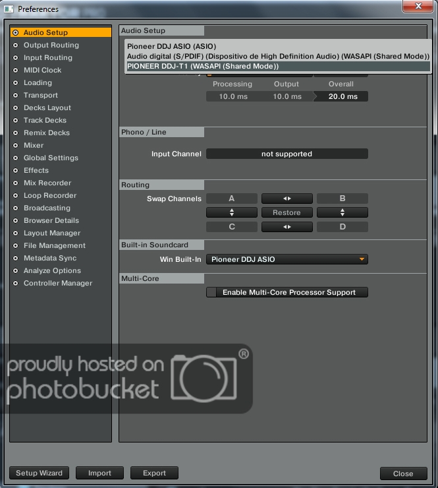Image resolution: width=438 pixels, height=488 pixels.
Task: Swap channels C and D horizontally
Action: click(x=287, y=227)
